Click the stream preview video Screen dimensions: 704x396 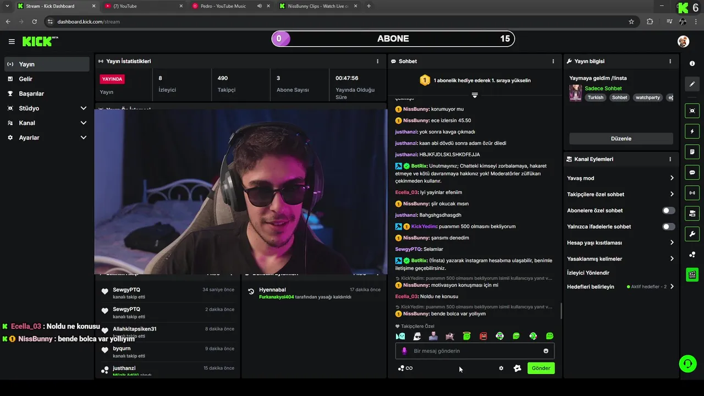pos(241,191)
